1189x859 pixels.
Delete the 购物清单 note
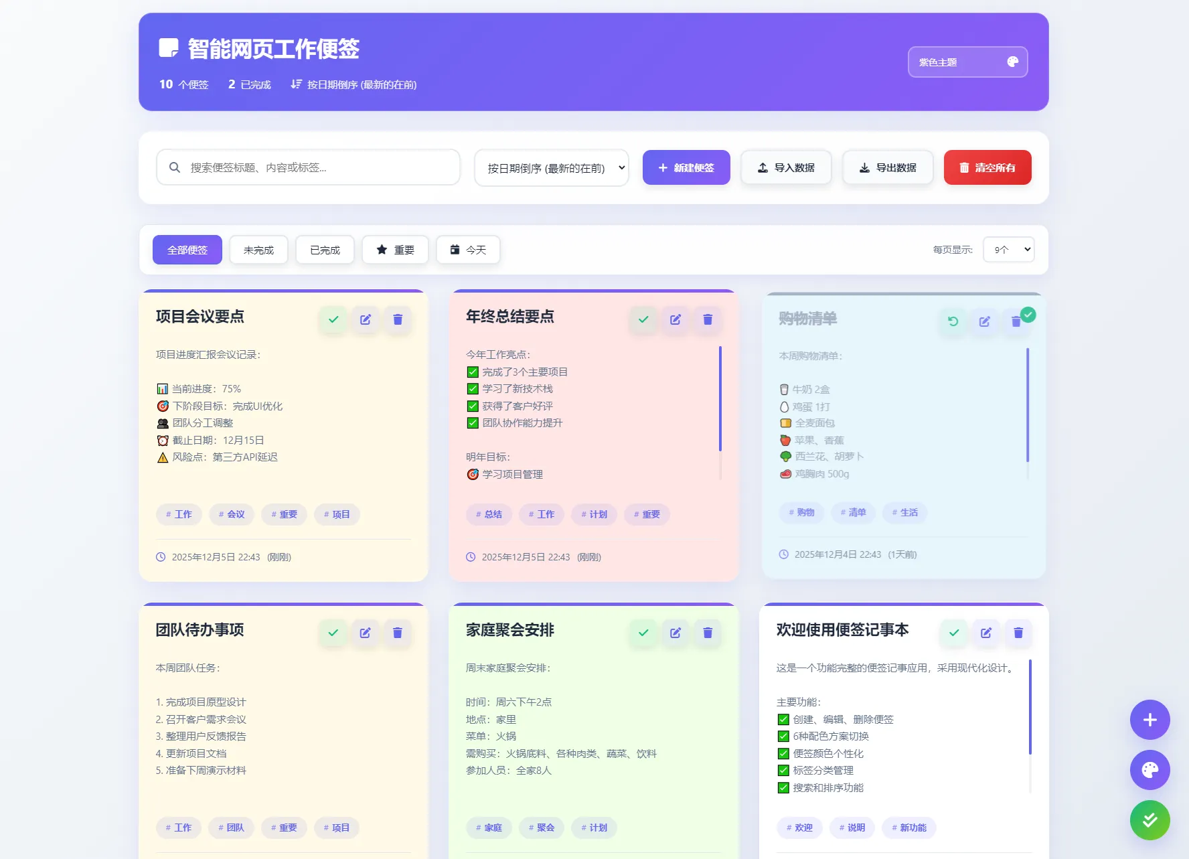[x=1016, y=321]
